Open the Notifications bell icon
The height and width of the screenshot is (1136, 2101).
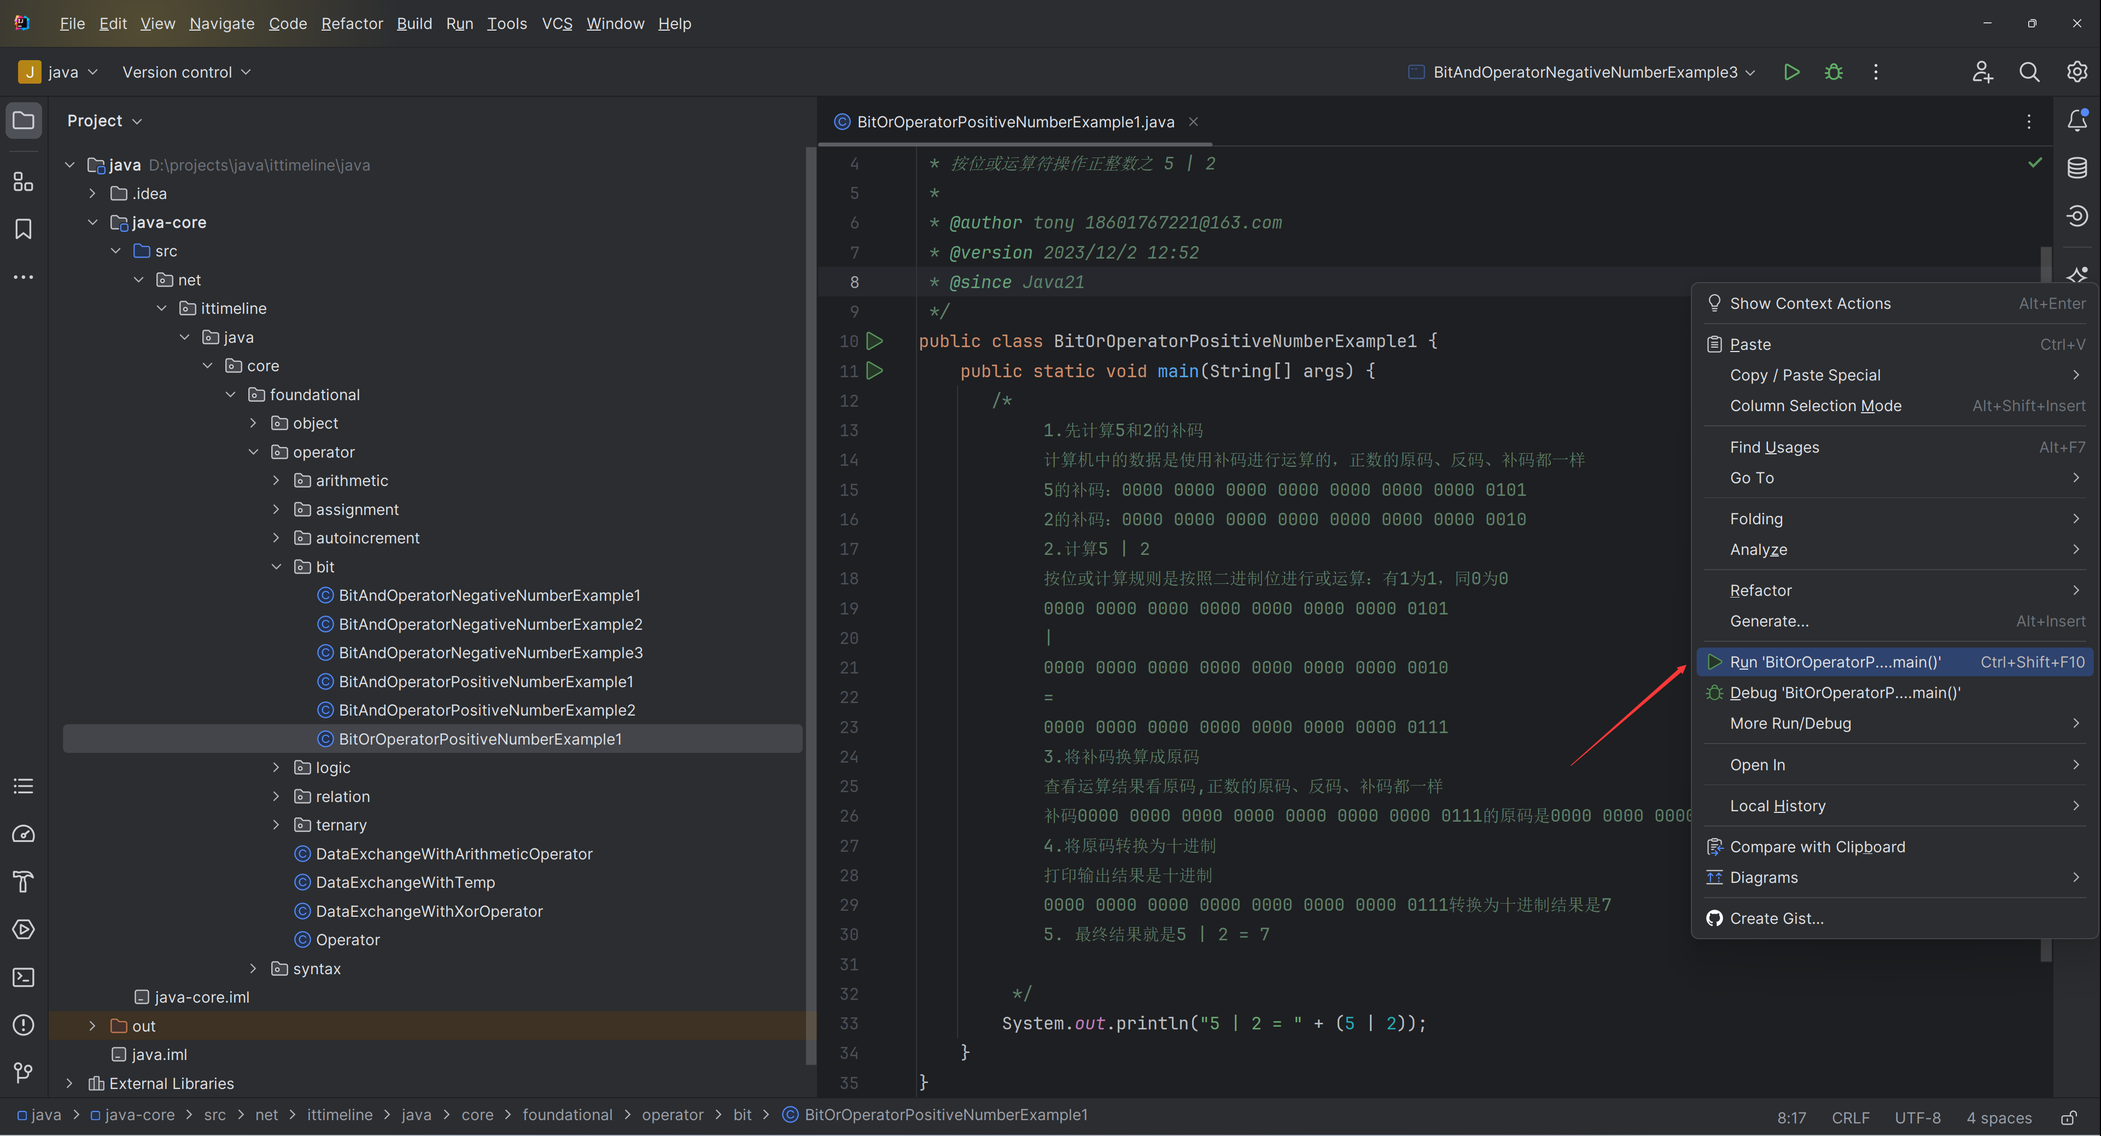tap(2077, 121)
